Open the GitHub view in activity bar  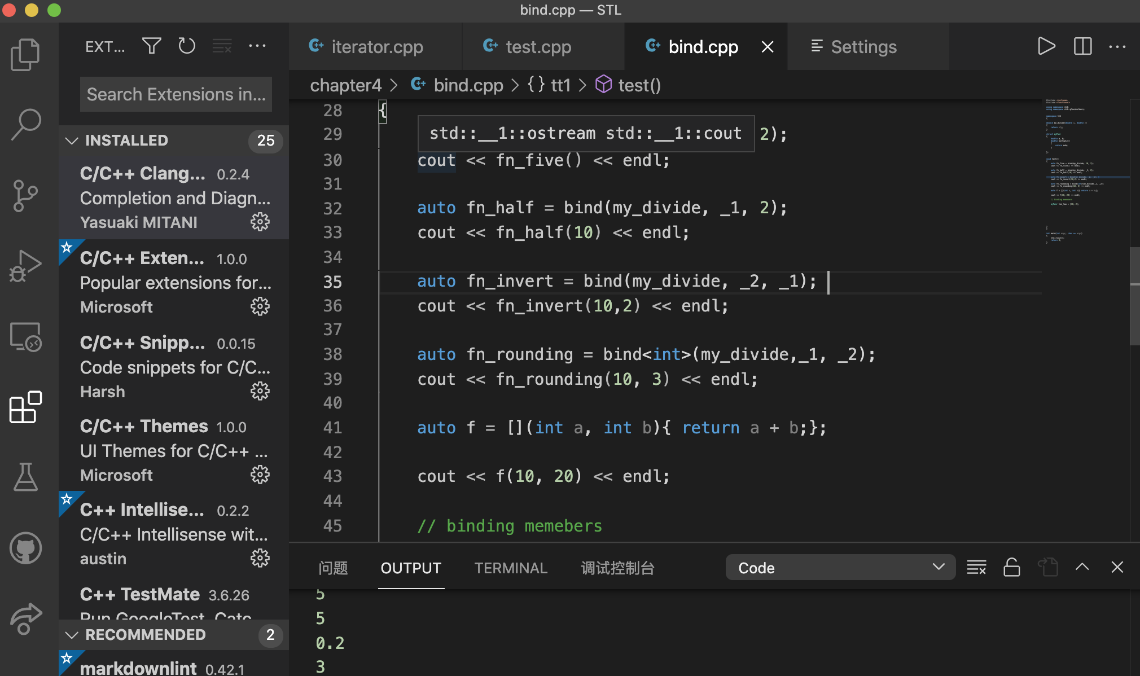point(26,548)
